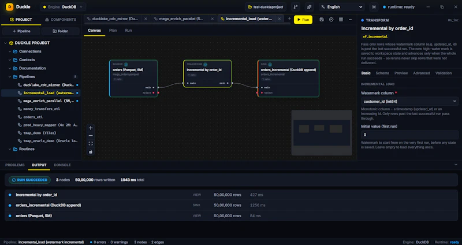The image size is (462, 245).
Task: Click the canvas minimap thumbnail
Action: (322, 133)
